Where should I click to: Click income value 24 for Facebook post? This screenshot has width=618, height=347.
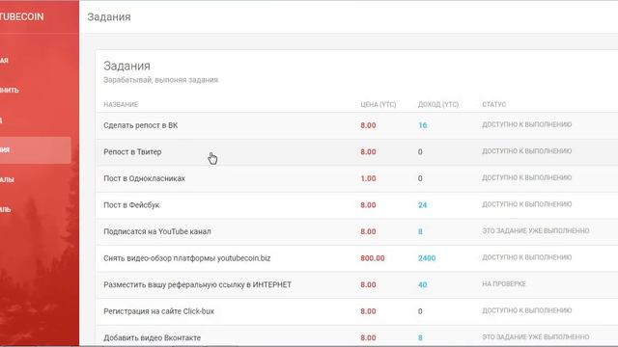tap(423, 205)
